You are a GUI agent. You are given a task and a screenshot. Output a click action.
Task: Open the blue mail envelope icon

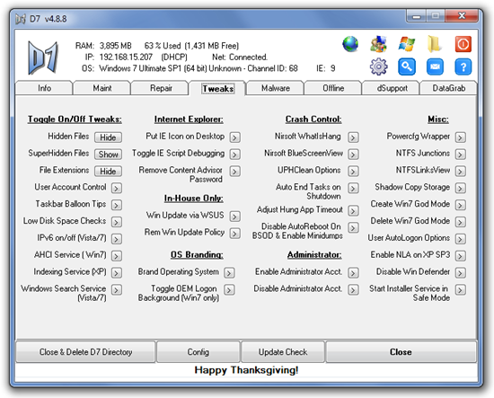pyautogui.click(x=435, y=66)
